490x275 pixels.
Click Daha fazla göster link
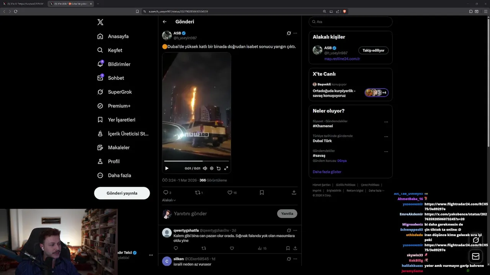coord(327,172)
